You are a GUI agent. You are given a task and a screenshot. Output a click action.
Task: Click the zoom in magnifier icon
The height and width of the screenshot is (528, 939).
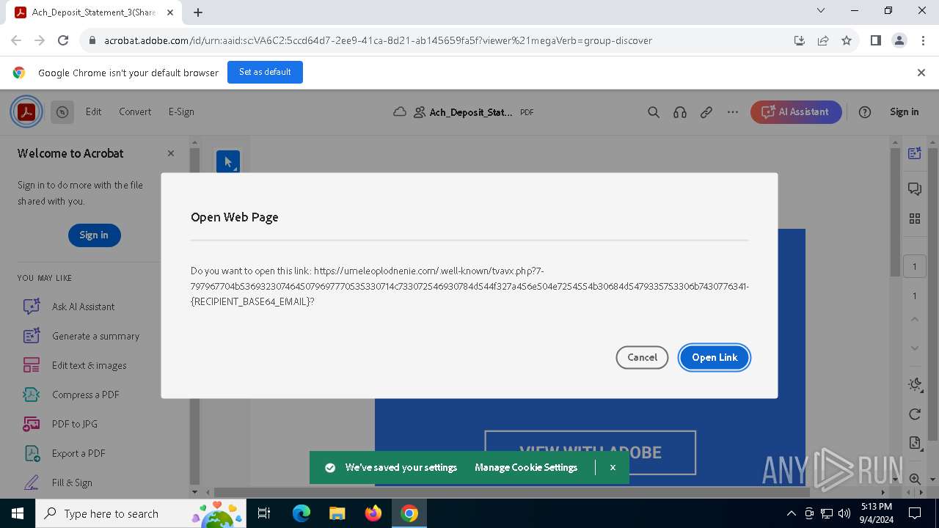(915, 479)
